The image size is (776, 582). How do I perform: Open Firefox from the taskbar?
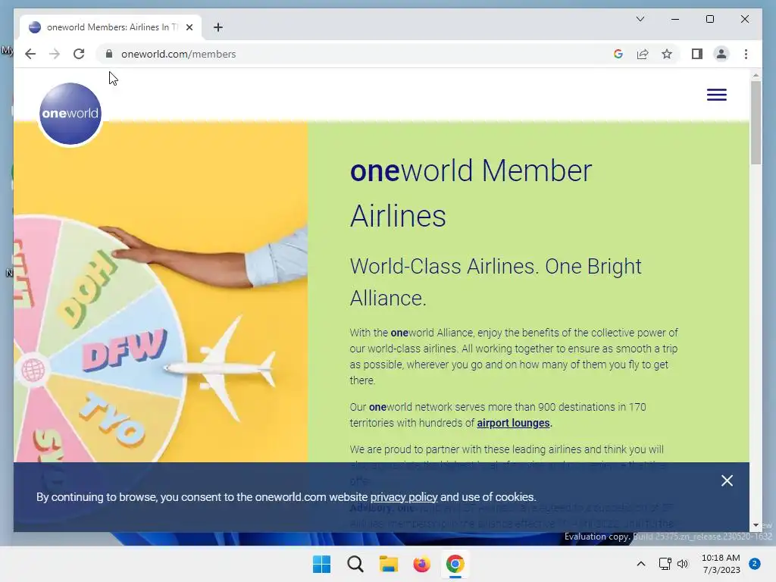coord(421,564)
